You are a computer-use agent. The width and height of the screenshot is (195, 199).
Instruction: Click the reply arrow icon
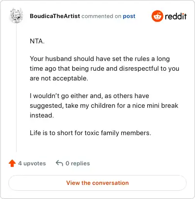59,163
